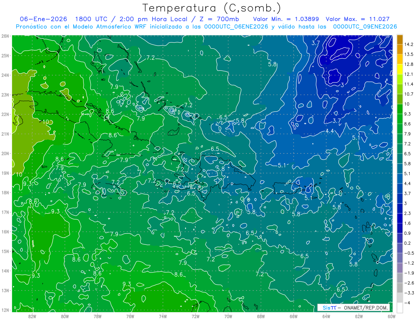
Task: Click the '24N' latitude axis label
Action: (5, 75)
